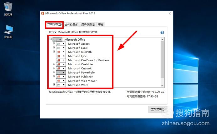The image size is (217, 134).
Task: Click the feature list scroll down arrow
Action: click(x=162, y=86)
